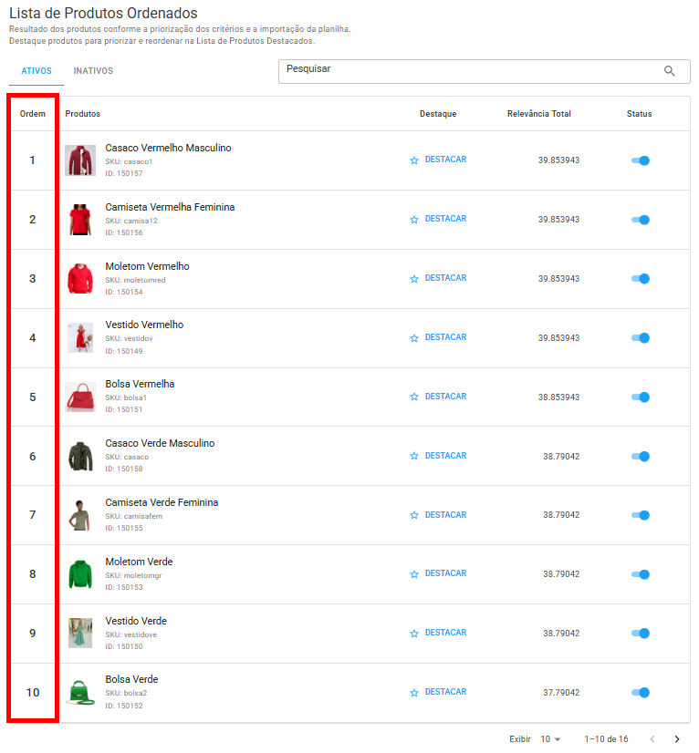Click star icon for Bolsa Vermelha

pos(414,397)
